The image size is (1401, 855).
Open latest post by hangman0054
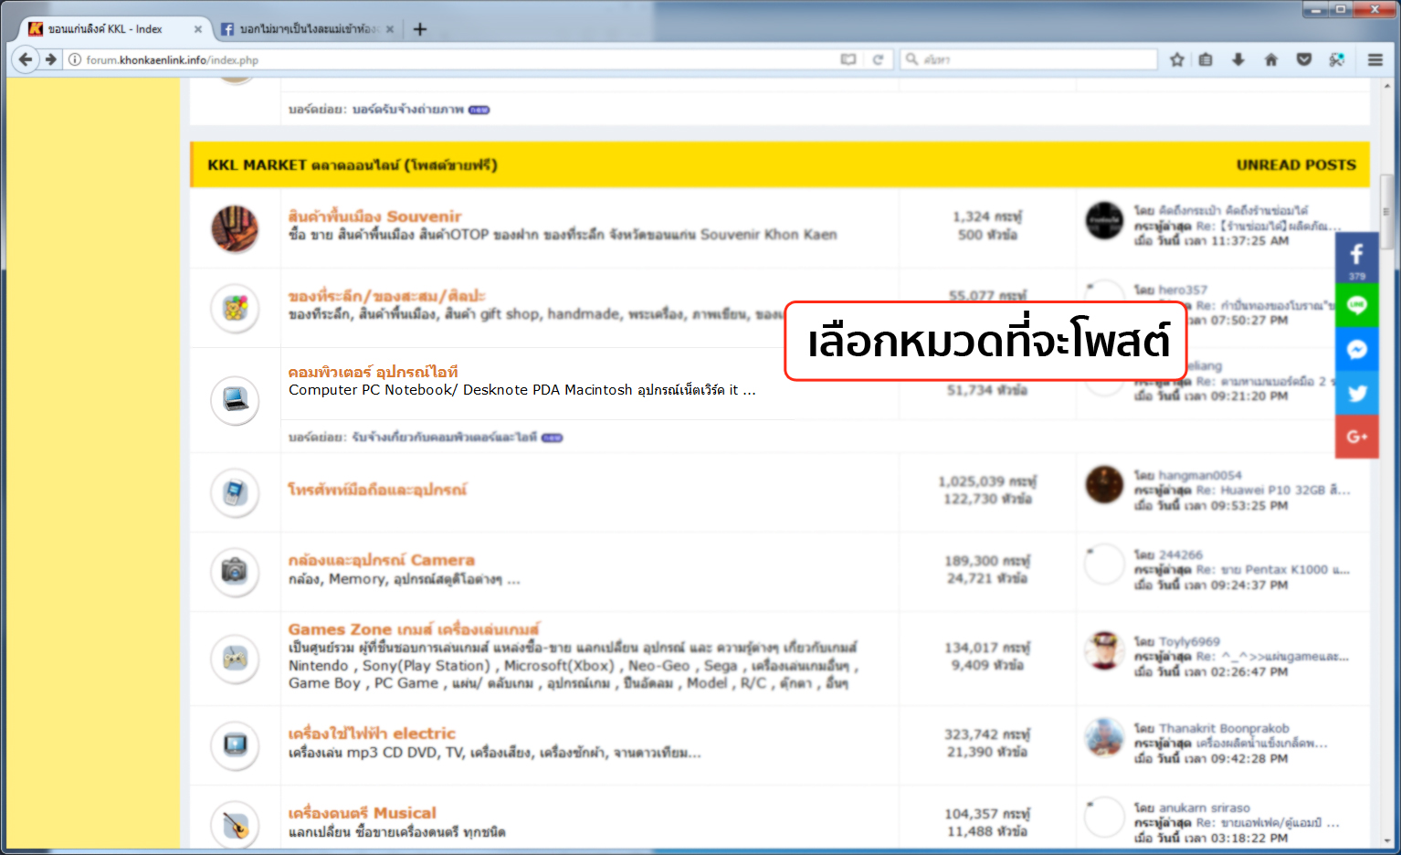click(1273, 491)
